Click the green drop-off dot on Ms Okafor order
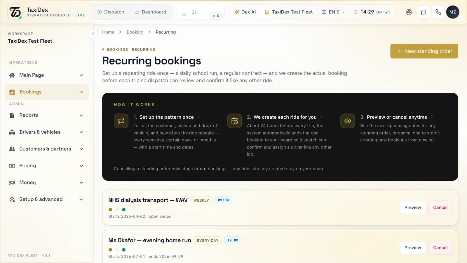The height and width of the screenshot is (263, 467). point(124,250)
